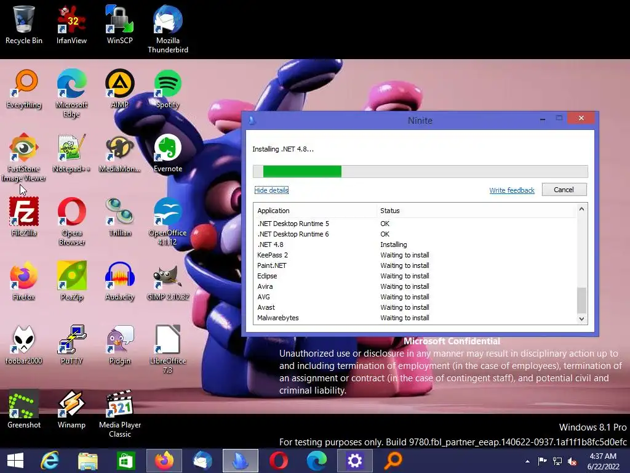Select the Audacity desktop icon
630x473 pixels.
click(120, 281)
